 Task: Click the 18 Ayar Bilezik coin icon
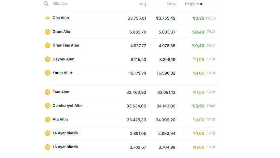(48, 147)
